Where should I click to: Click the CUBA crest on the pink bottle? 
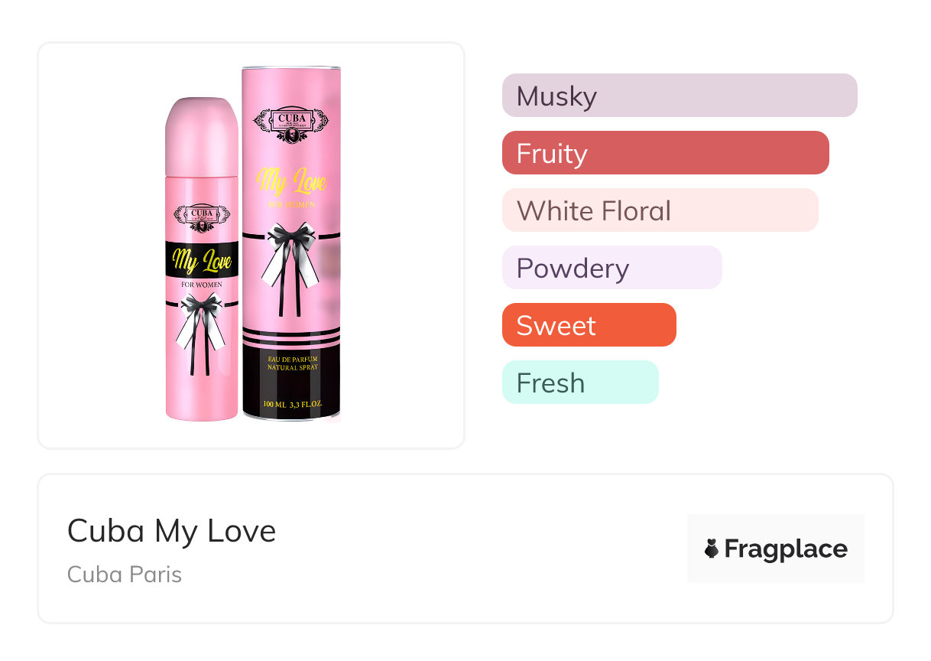(x=202, y=217)
